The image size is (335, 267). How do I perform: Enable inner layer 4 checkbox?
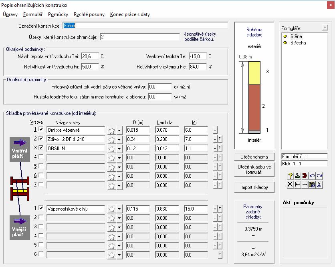click(41, 157)
